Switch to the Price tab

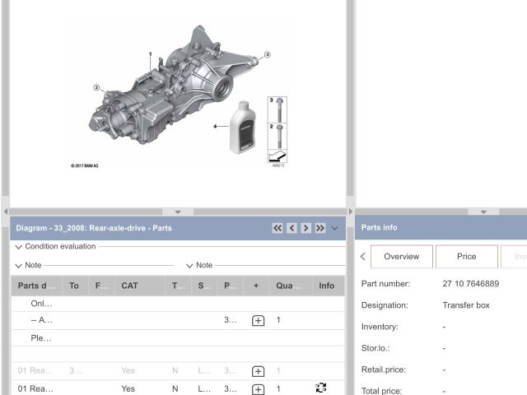(x=466, y=256)
